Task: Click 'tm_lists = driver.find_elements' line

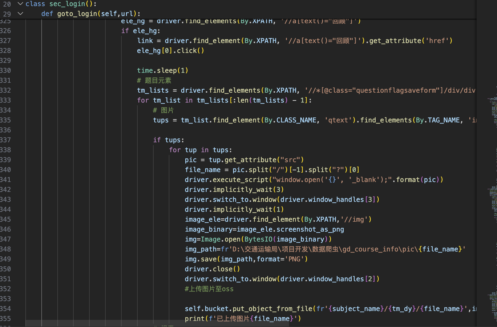Action: point(306,90)
